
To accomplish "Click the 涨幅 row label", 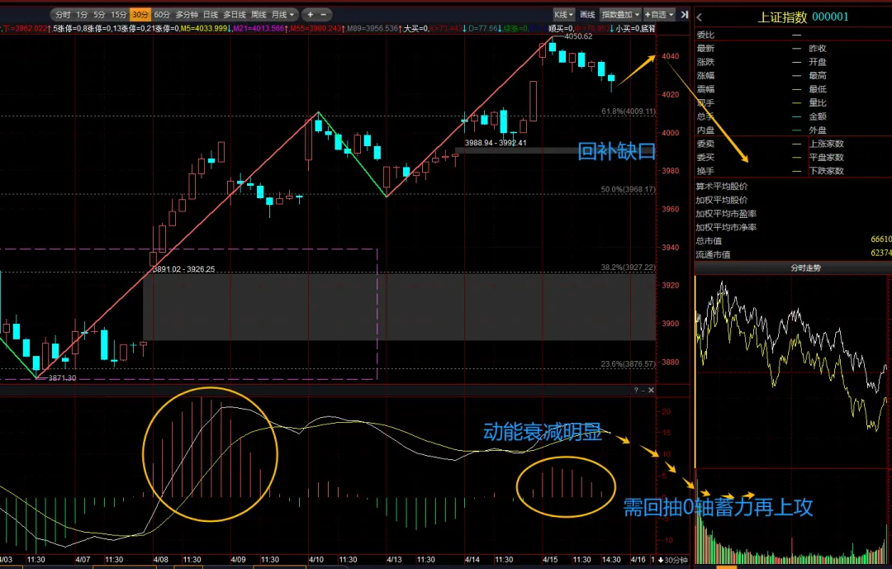I will (705, 76).
